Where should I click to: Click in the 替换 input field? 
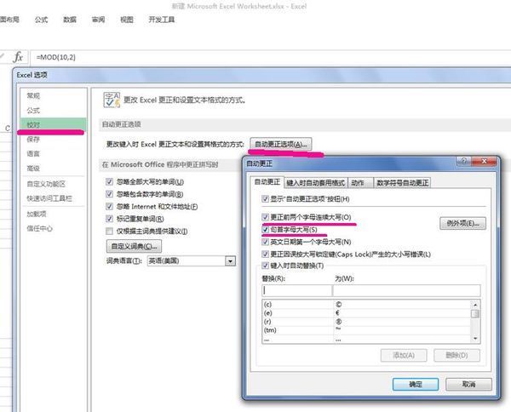coord(294,291)
